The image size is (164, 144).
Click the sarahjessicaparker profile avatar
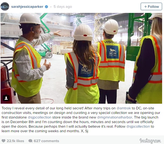5,6
